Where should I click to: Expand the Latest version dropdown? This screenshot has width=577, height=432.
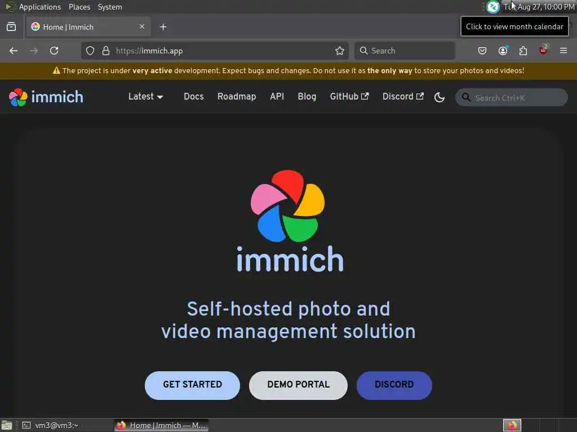click(x=146, y=97)
